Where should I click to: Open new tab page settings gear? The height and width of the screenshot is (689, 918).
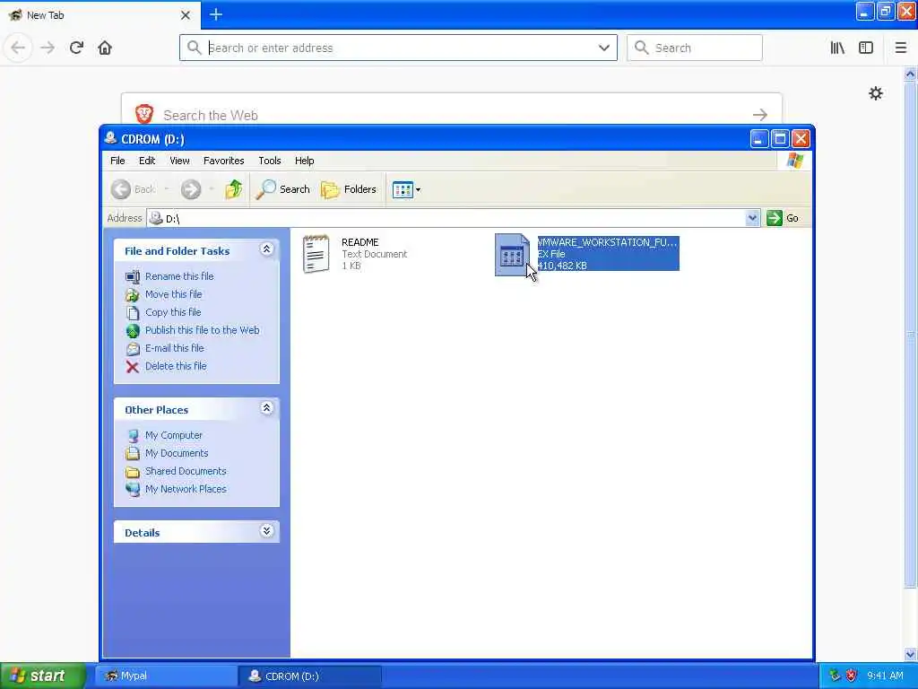click(x=875, y=93)
